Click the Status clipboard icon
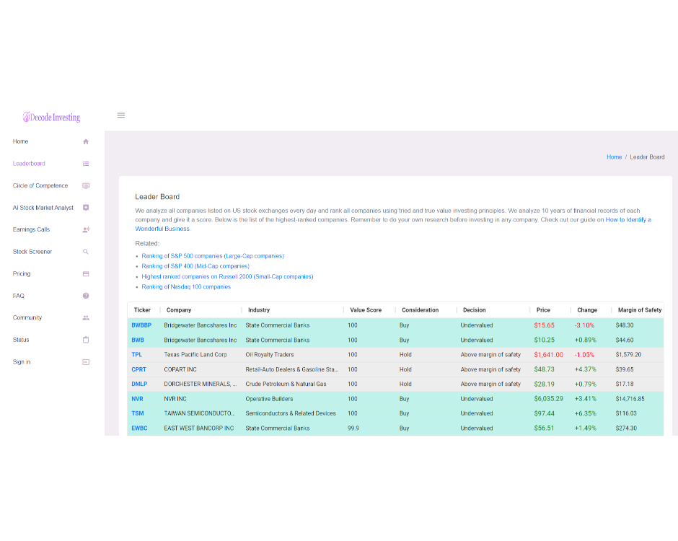 (86, 340)
